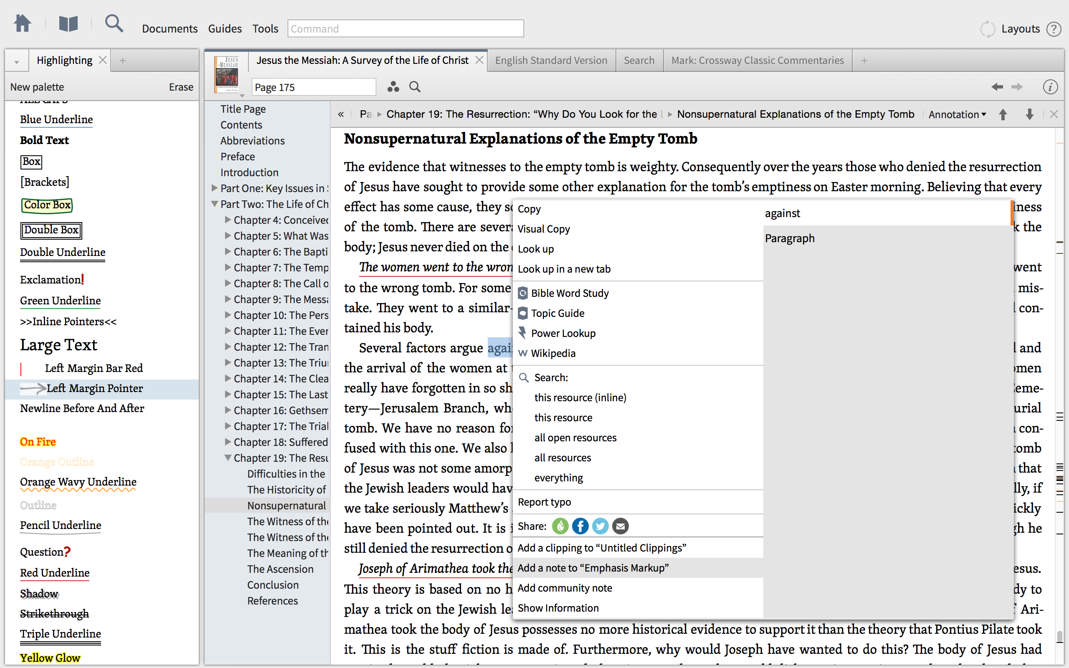Share via Faithlife icon
The width and height of the screenshot is (1069, 668).
(560, 526)
